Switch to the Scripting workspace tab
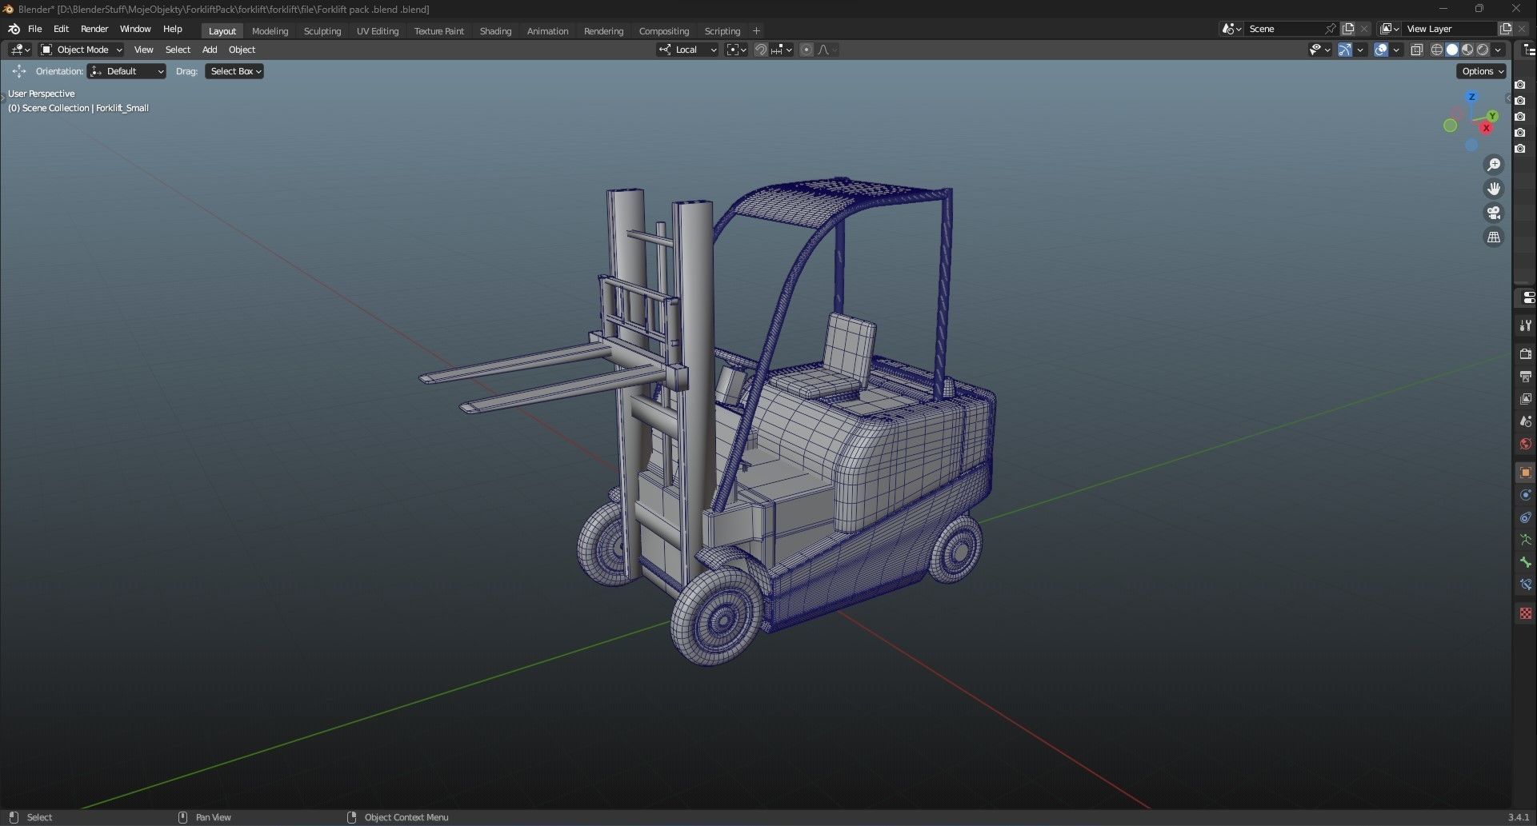The width and height of the screenshot is (1537, 826). click(x=722, y=31)
